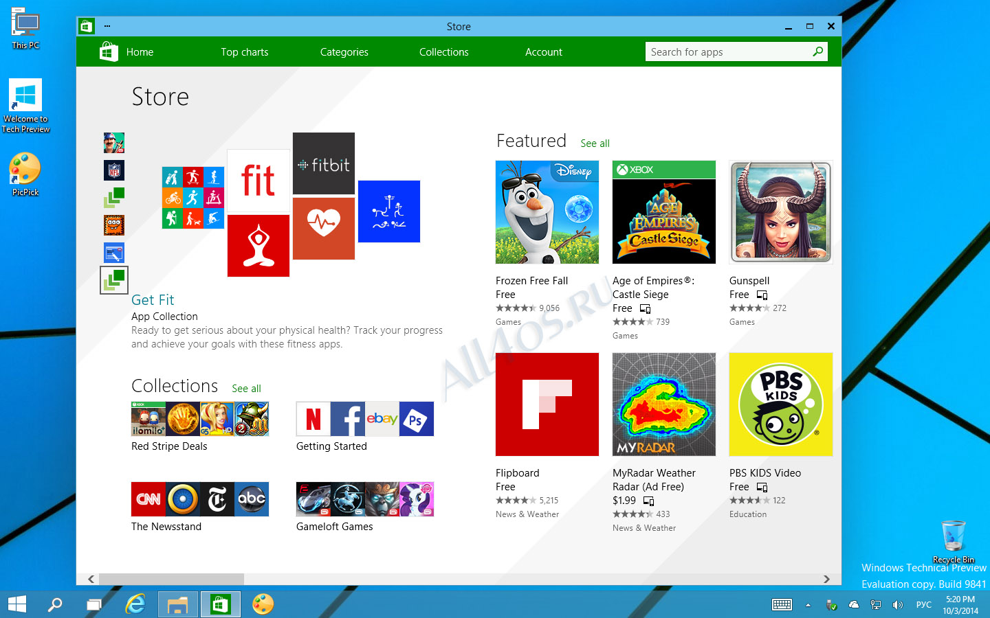Image resolution: width=990 pixels, height=618 pixels.
Task: Open the red fit app tile
Action: tap(258, 181)
